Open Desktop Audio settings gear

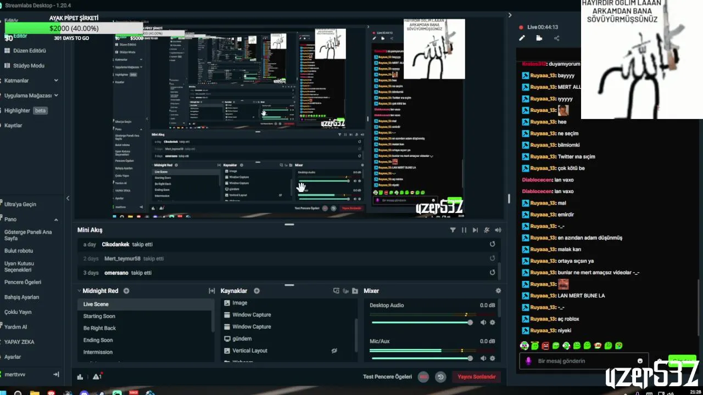[x=492, y=323]
